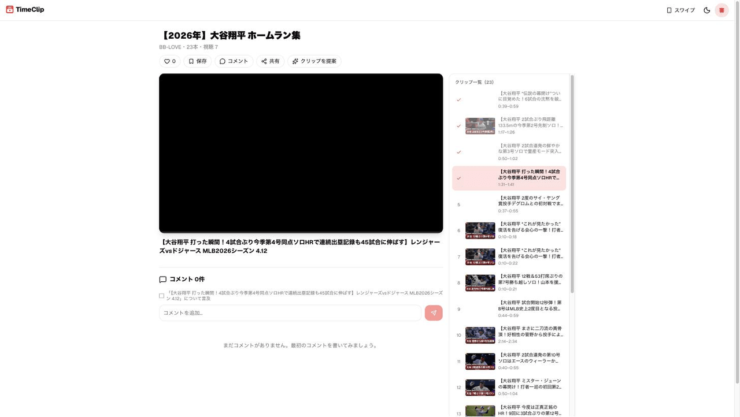
Task: Open thumbnail of clip 11 第10号ソロ
Action: click(480, 361)
